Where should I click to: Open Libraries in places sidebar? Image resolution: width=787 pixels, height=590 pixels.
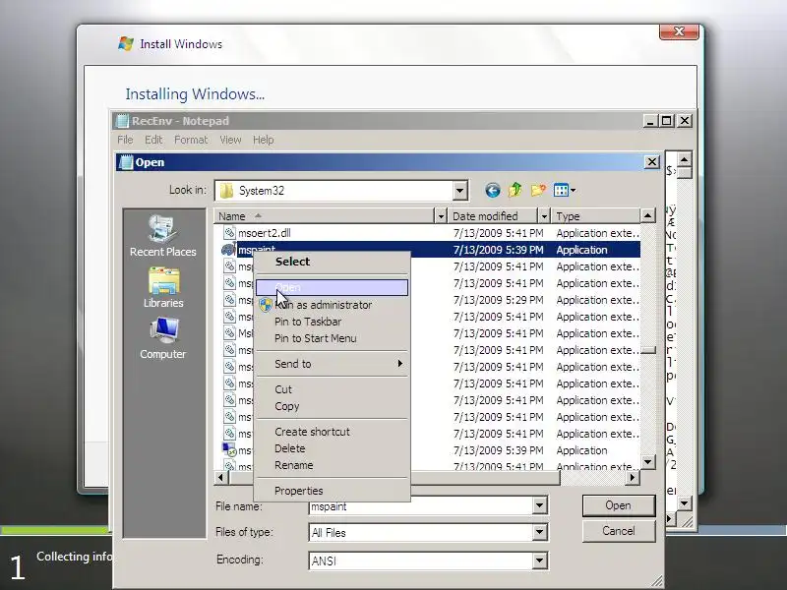[x=163, y=287]
